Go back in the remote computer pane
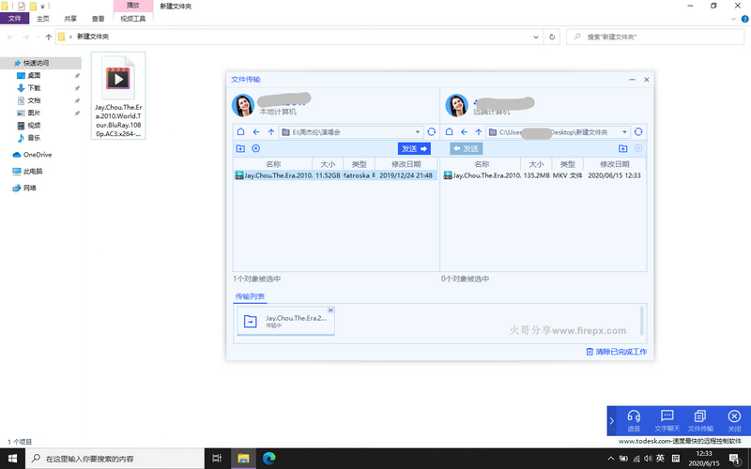 pyautogui.click(x=464, y=132)
